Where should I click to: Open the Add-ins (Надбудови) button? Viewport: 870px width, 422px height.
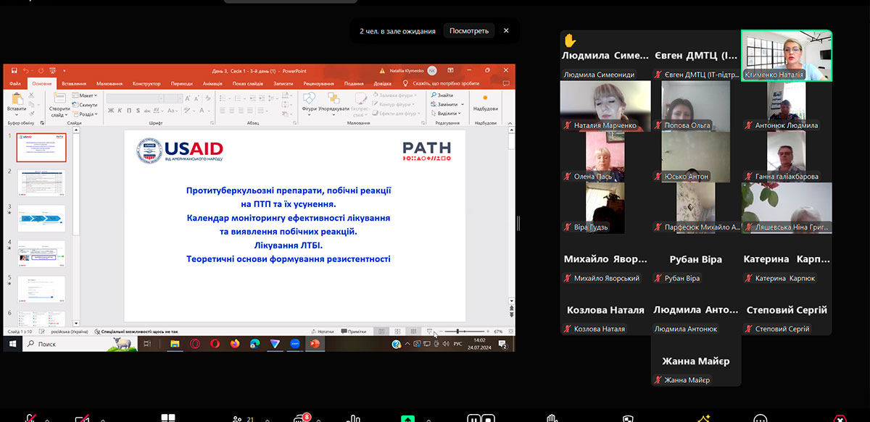tap(485, 101)
